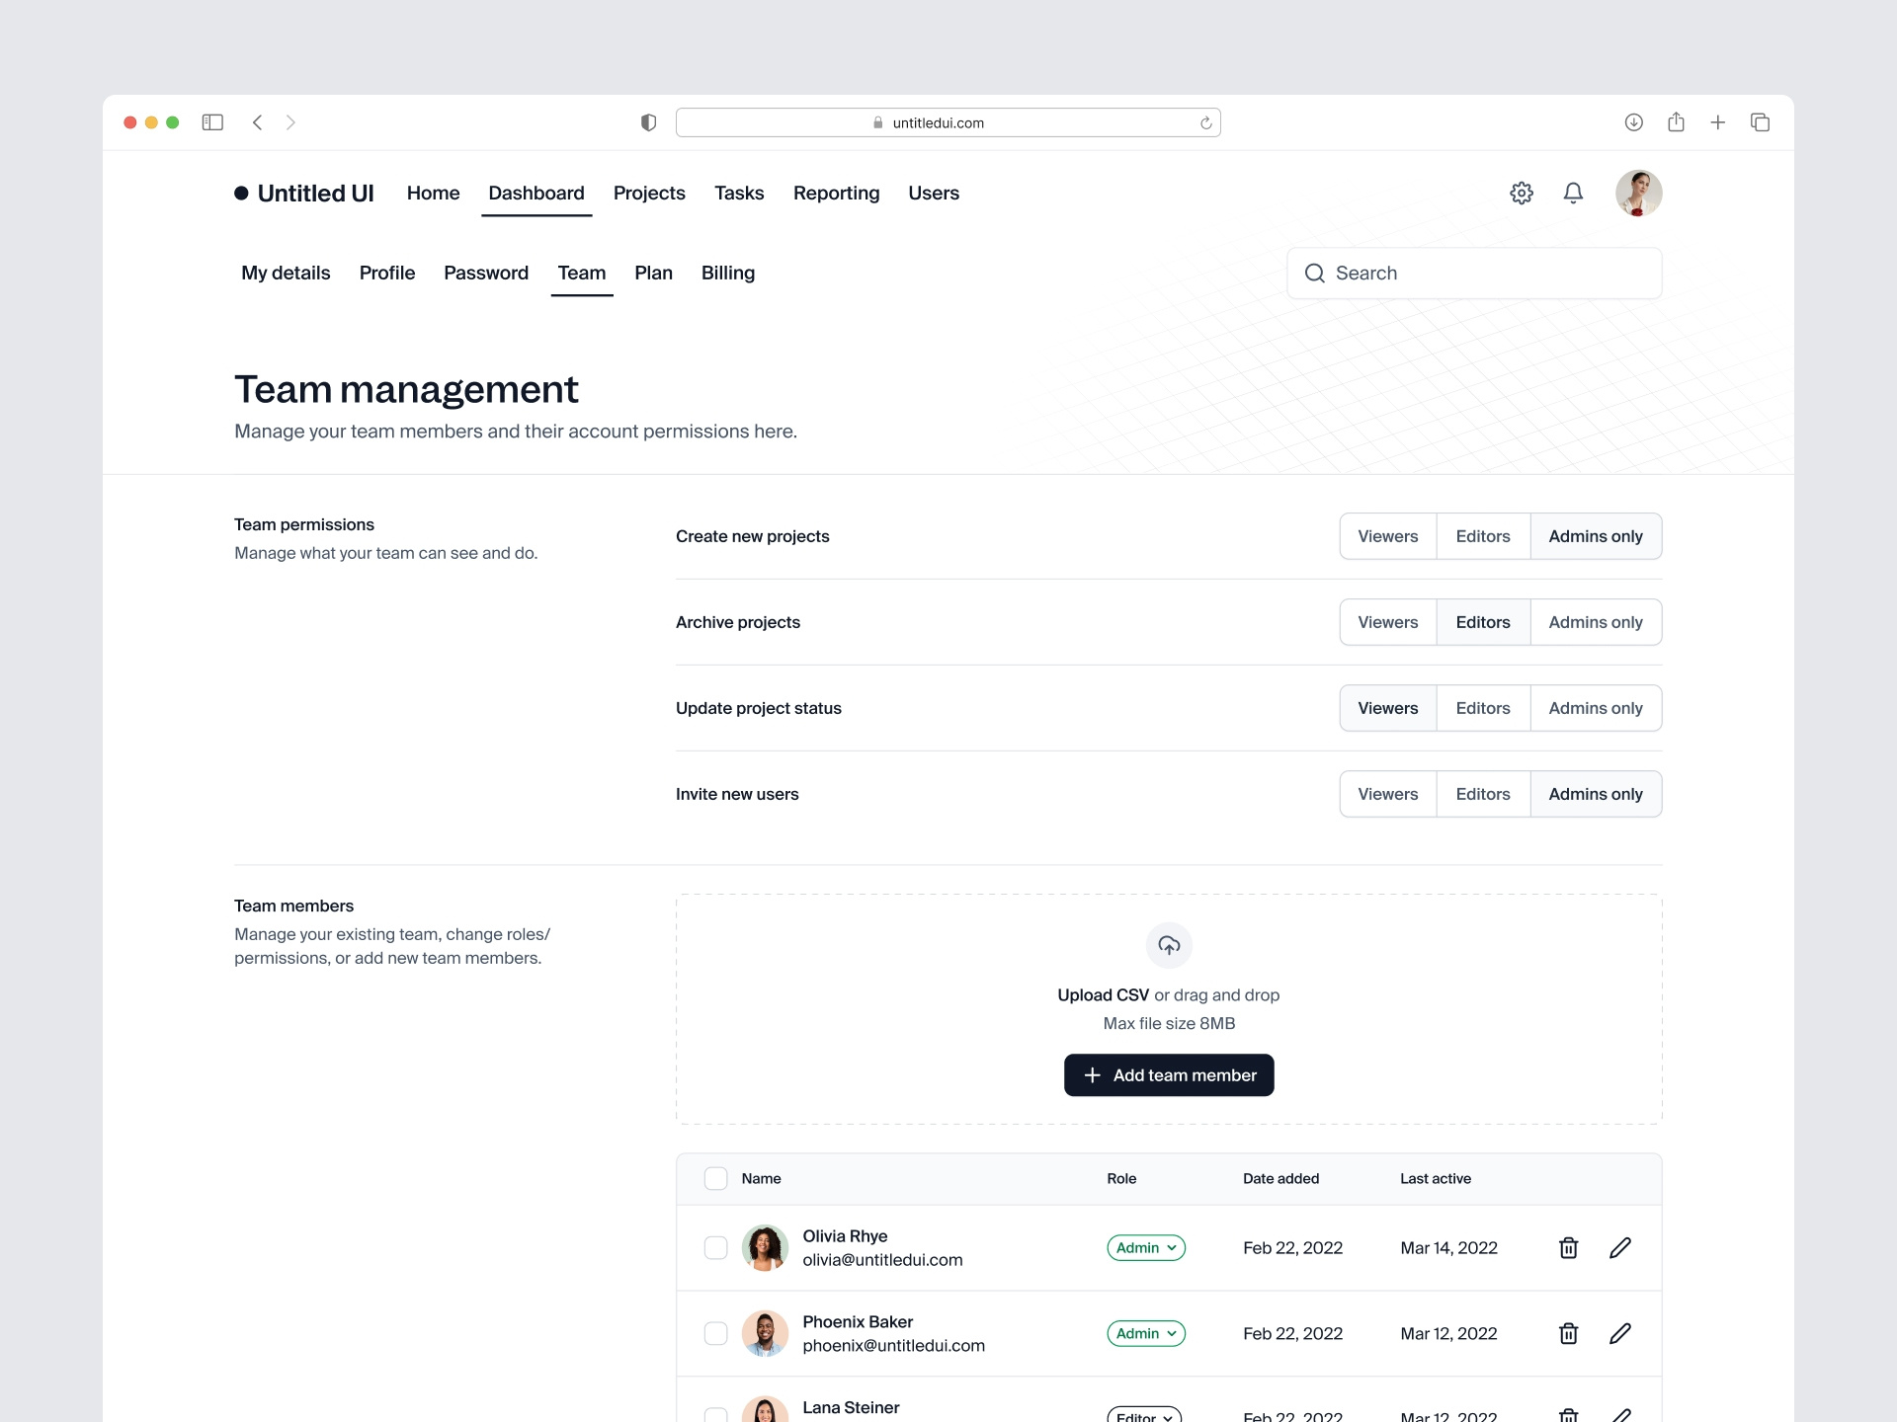Viewport: 1897px width, 1422px height.
Task: Check the select-all checkbox in table header
Action: [715, 1178]
